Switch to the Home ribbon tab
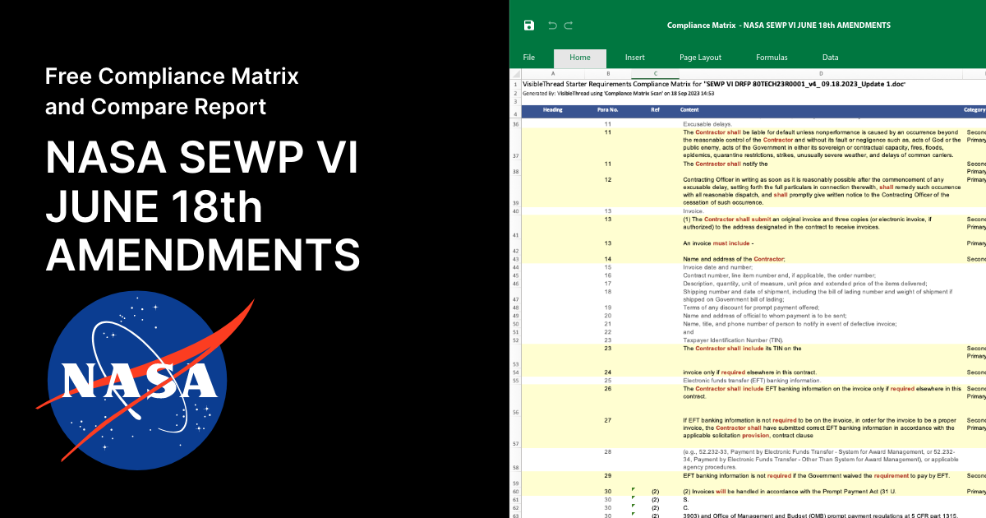Image resolution: width=986 pixels, height=518 pixels. point(580,58)
